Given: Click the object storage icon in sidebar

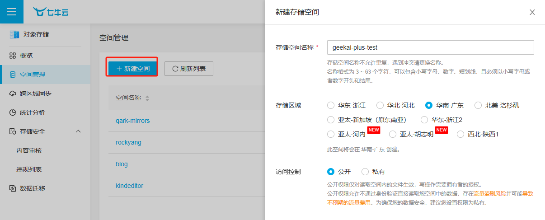Looking at the screenshot, I should [x=14, y=34].
